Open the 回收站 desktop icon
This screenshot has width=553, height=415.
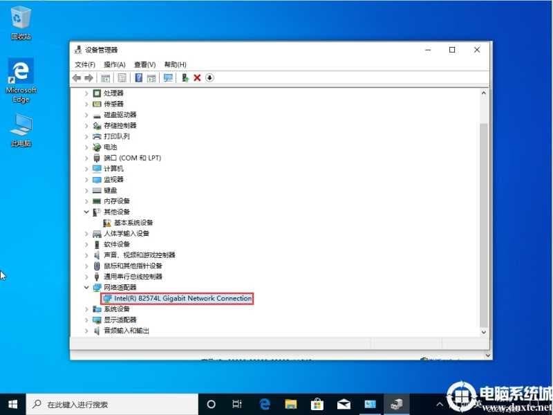[21, 23]
